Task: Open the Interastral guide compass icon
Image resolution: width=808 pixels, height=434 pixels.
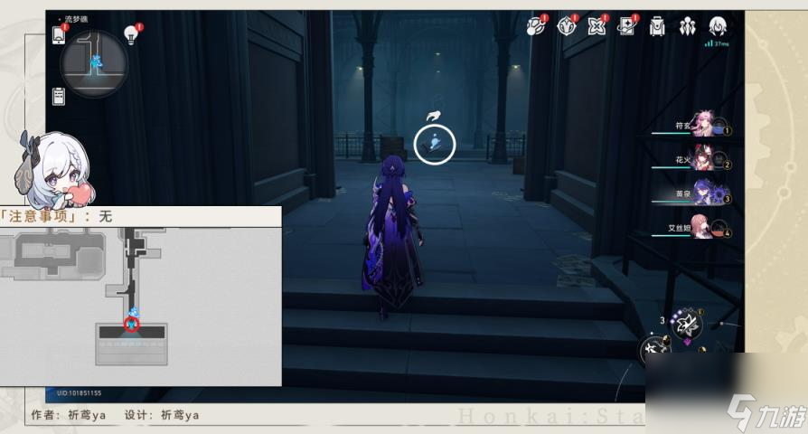Action: click(x=567, y=25)
